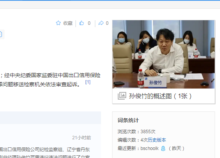Like the entry with thumbs-up icon
Screen dimensions: 220x158
(x=82, y=23)
